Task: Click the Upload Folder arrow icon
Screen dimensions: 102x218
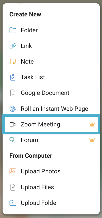Action: [x=13, y=203]
